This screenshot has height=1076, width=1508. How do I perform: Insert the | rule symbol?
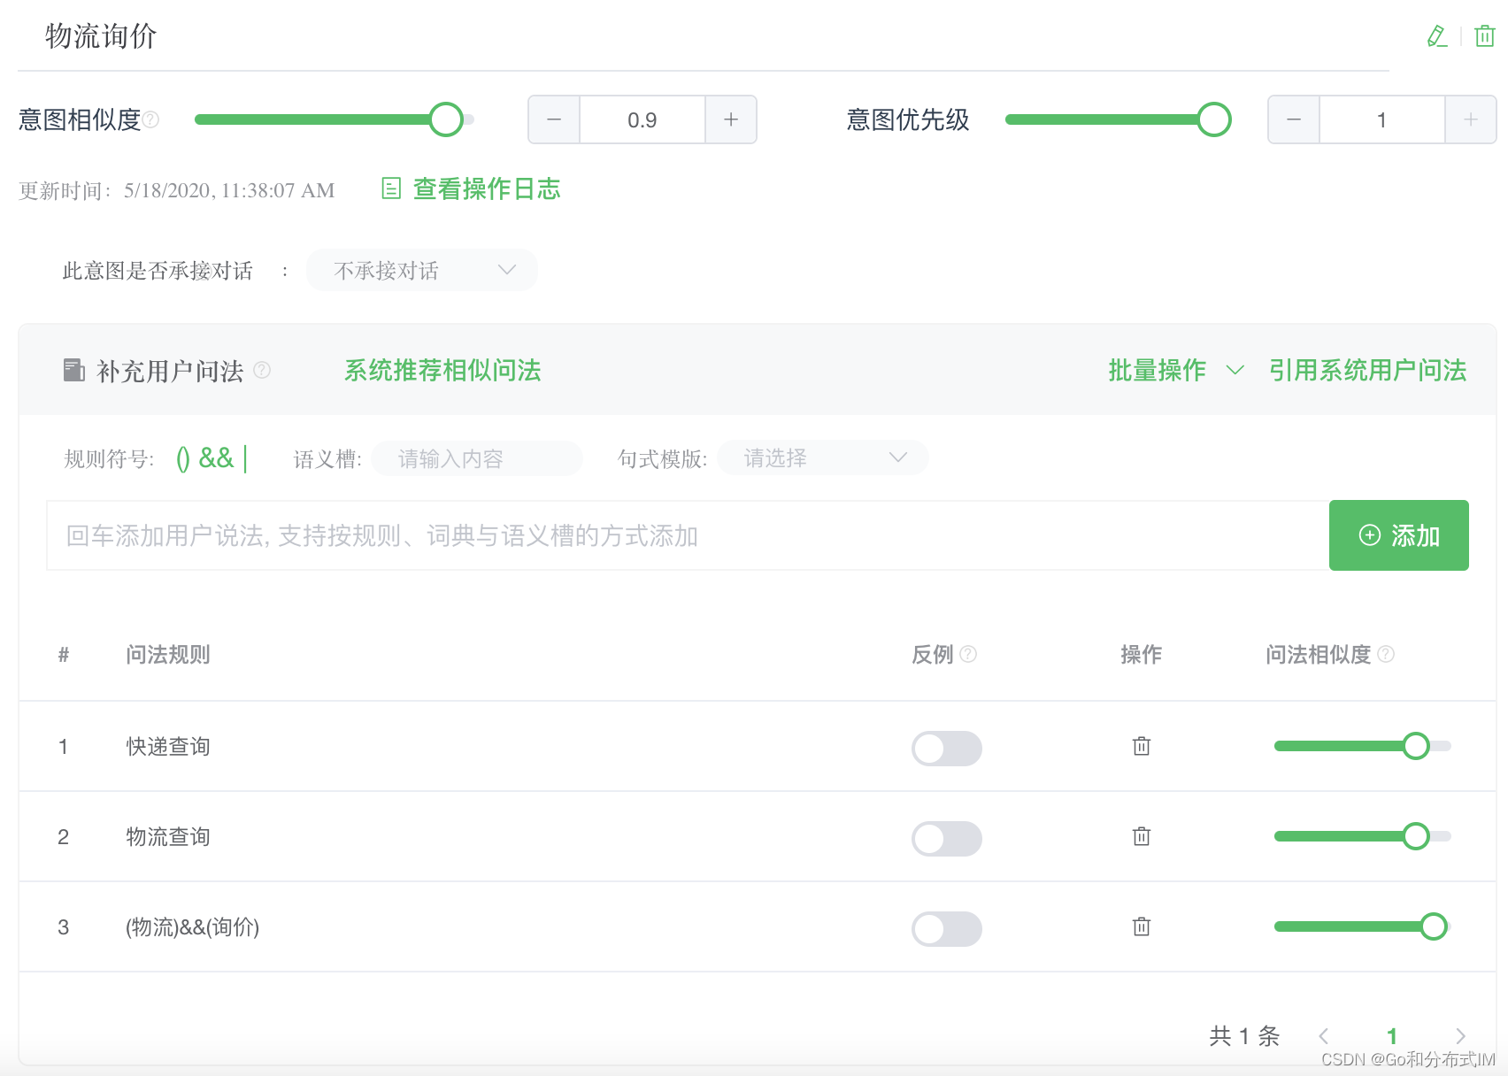(245, 458)
